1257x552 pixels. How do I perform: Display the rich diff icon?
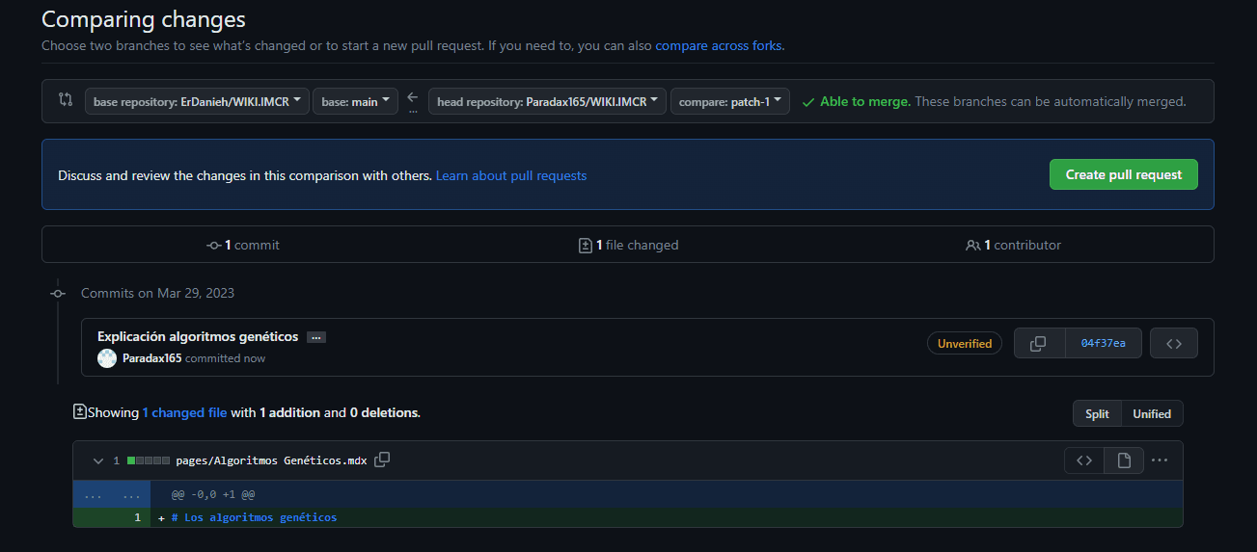click(x=1124, y=460)
